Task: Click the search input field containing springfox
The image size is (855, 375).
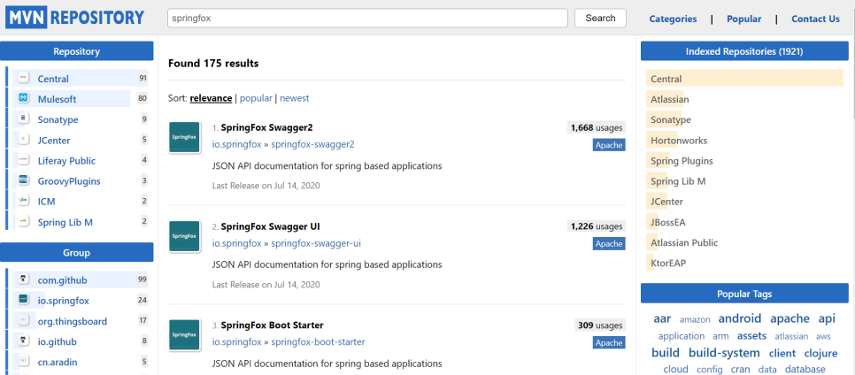Action: [x=367, y=18]
